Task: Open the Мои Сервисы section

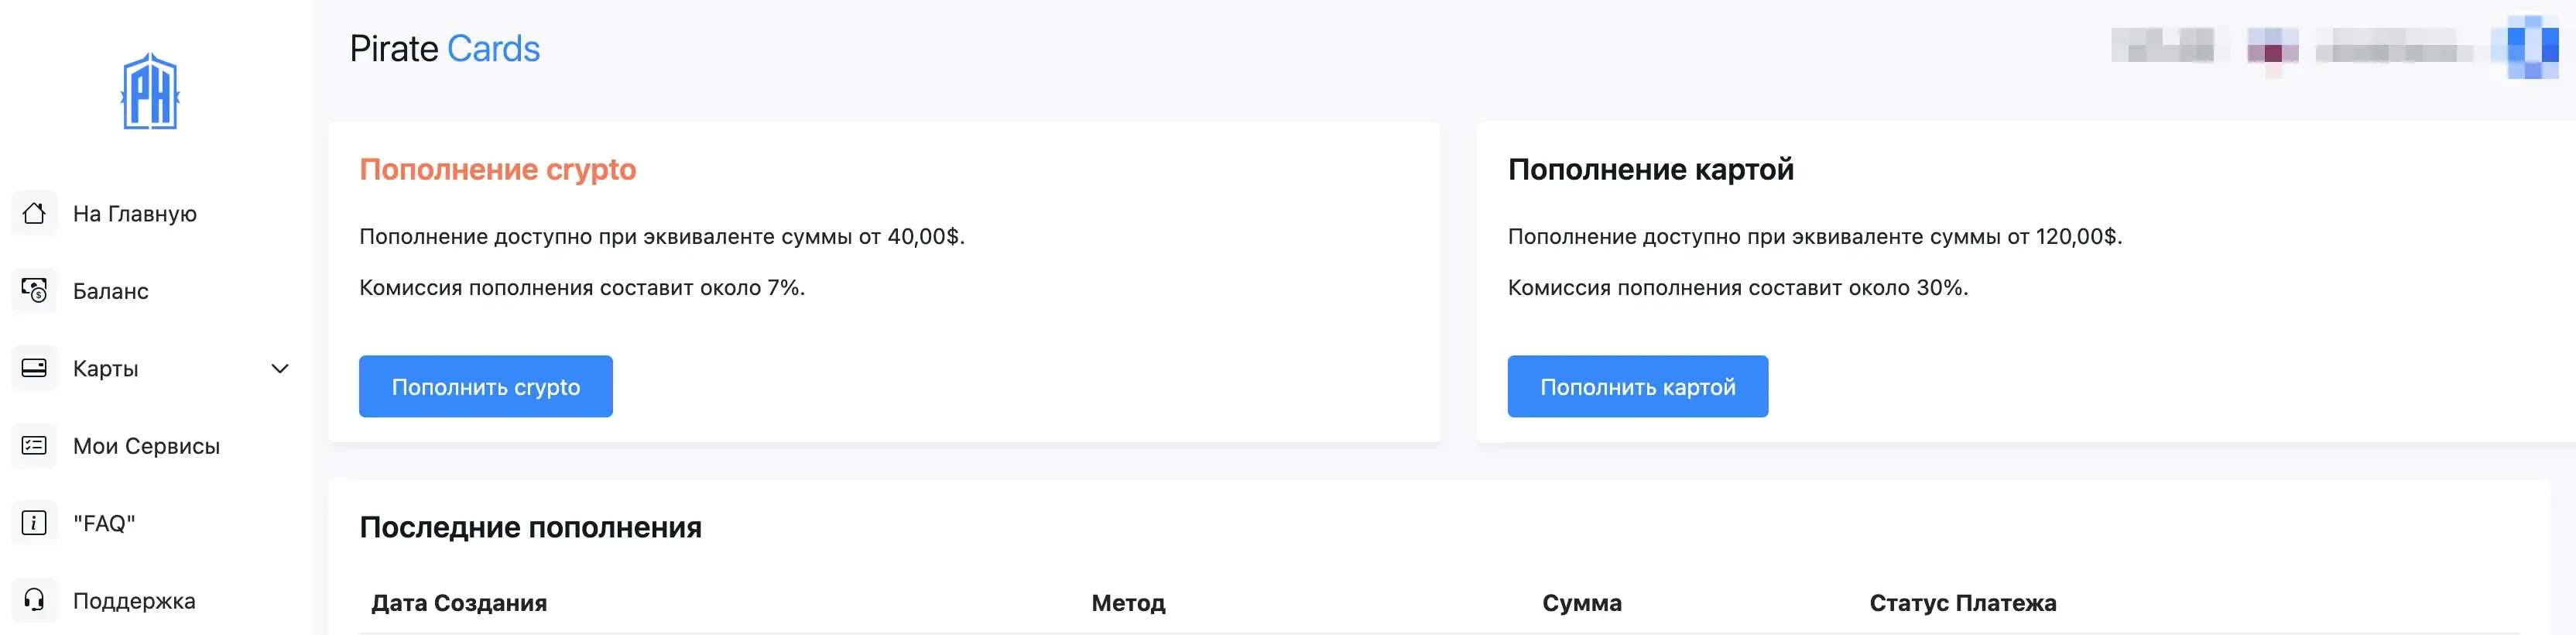Action: pyautogui.click(x=147, y=446)
